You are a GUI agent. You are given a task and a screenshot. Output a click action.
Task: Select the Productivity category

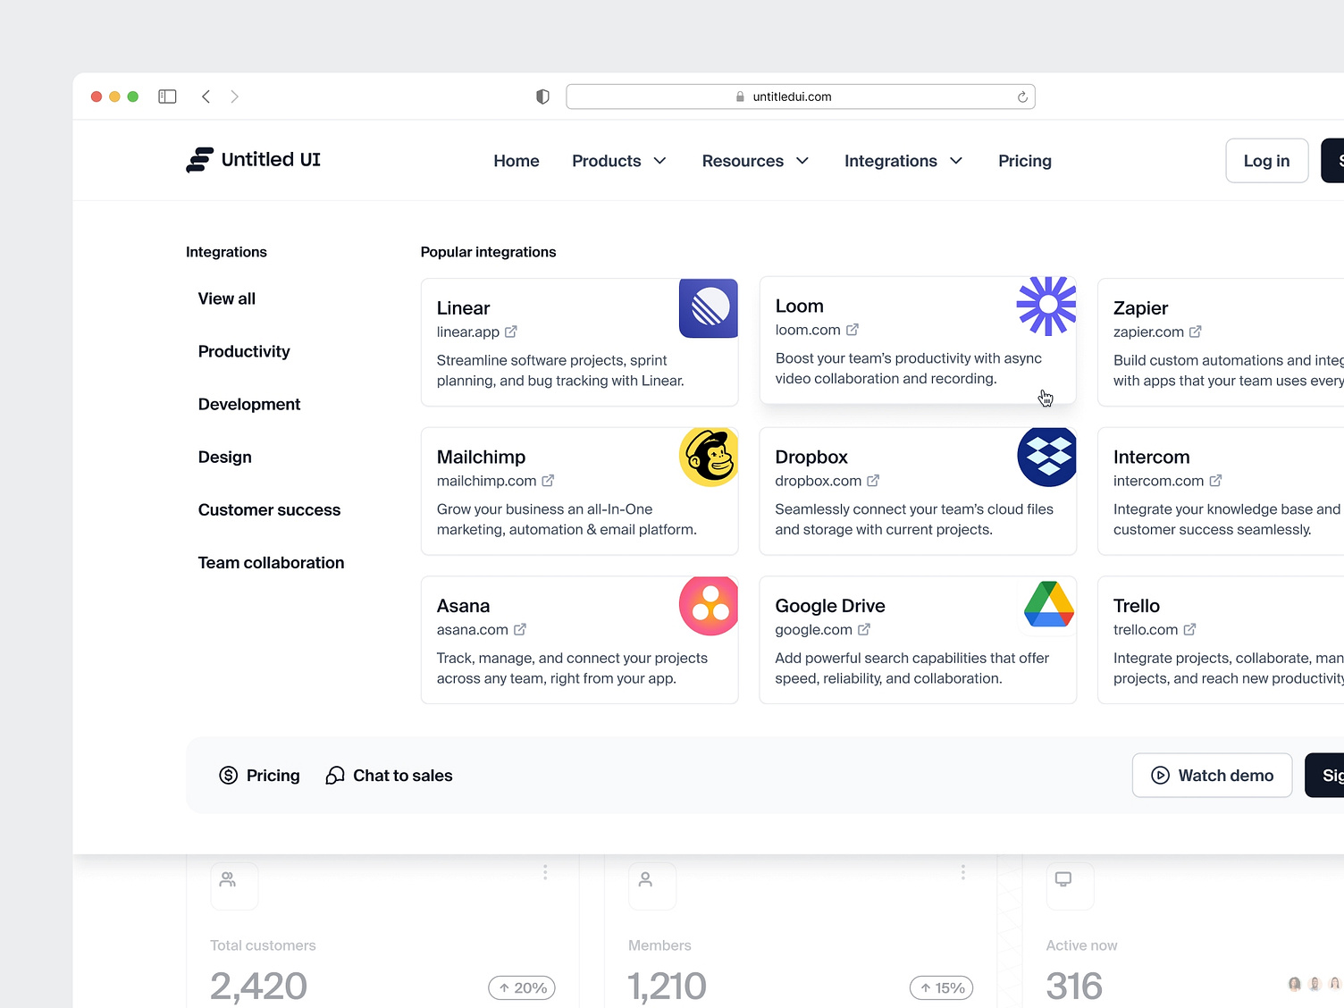(244, 351)
